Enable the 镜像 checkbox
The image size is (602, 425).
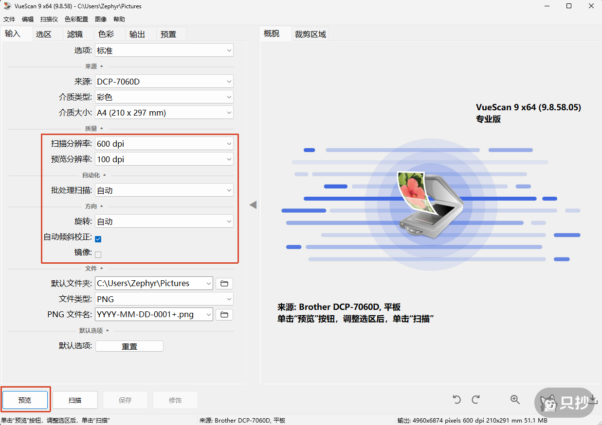tap(98, 254)
